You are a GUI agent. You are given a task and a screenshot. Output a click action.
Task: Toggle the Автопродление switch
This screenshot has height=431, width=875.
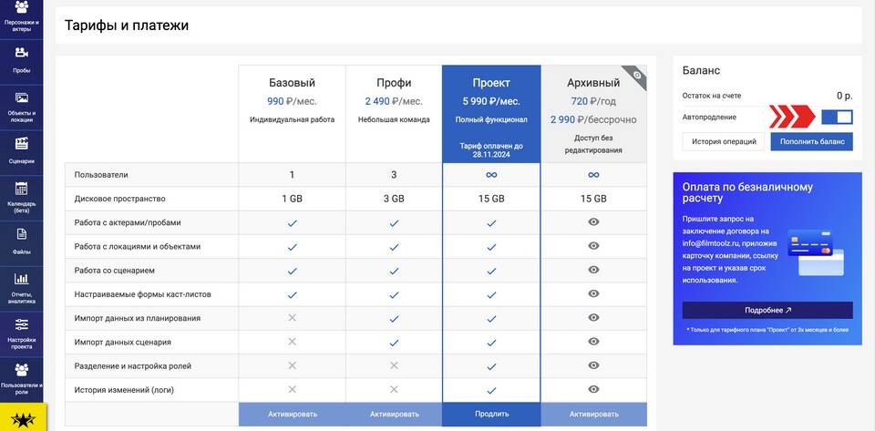837,117
